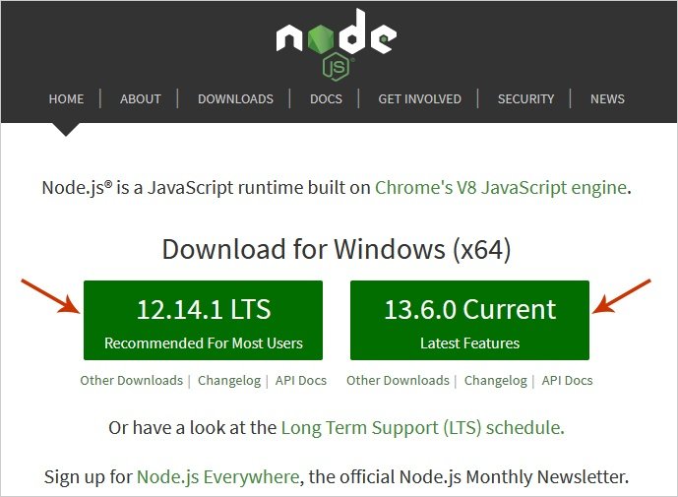
Task: Open the HOME nav item
Action: 66,99
